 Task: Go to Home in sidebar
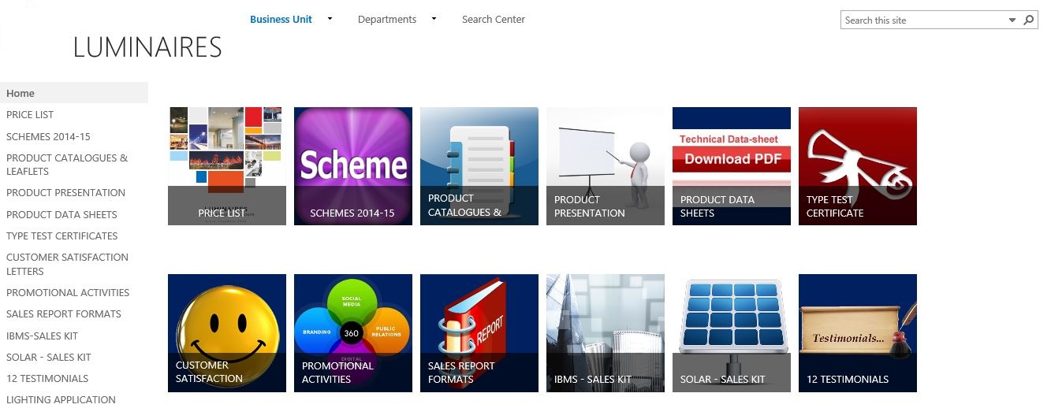point(74,93)
